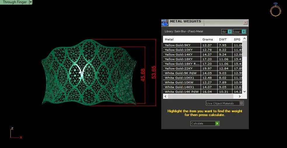Click the 12.84 DWT cell
Image resolution: width=287 pixels, height=148 pixels.
tap(225, 68)
